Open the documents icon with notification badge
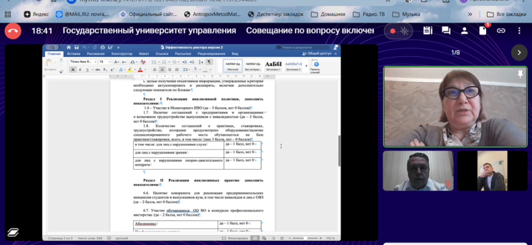This screenshot has height=245, width=532. click(482, 31)
